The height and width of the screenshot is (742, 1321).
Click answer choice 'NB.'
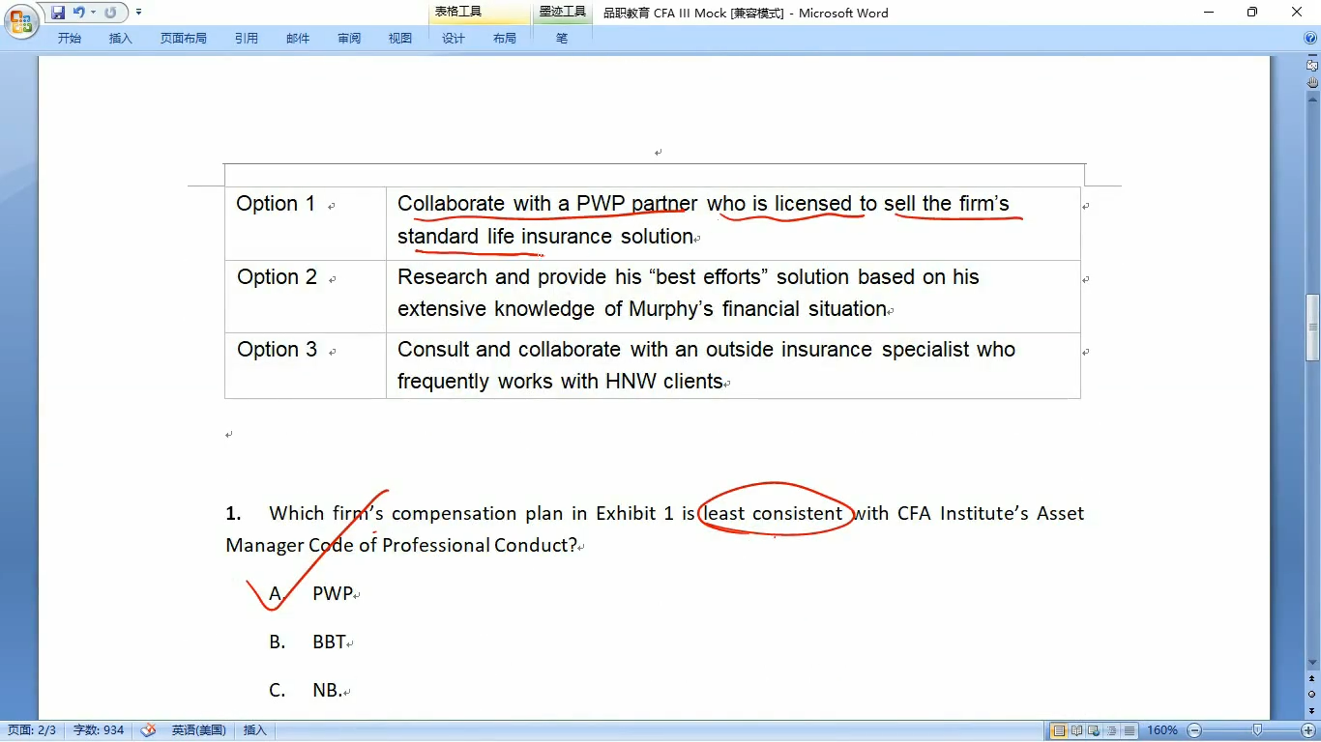click(x=328, y=690)
